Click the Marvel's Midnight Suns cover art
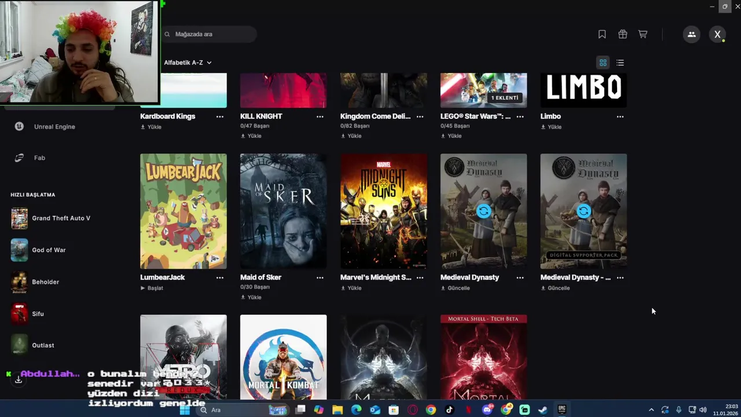This screenshot has height=417, width=741. (384, 211)
